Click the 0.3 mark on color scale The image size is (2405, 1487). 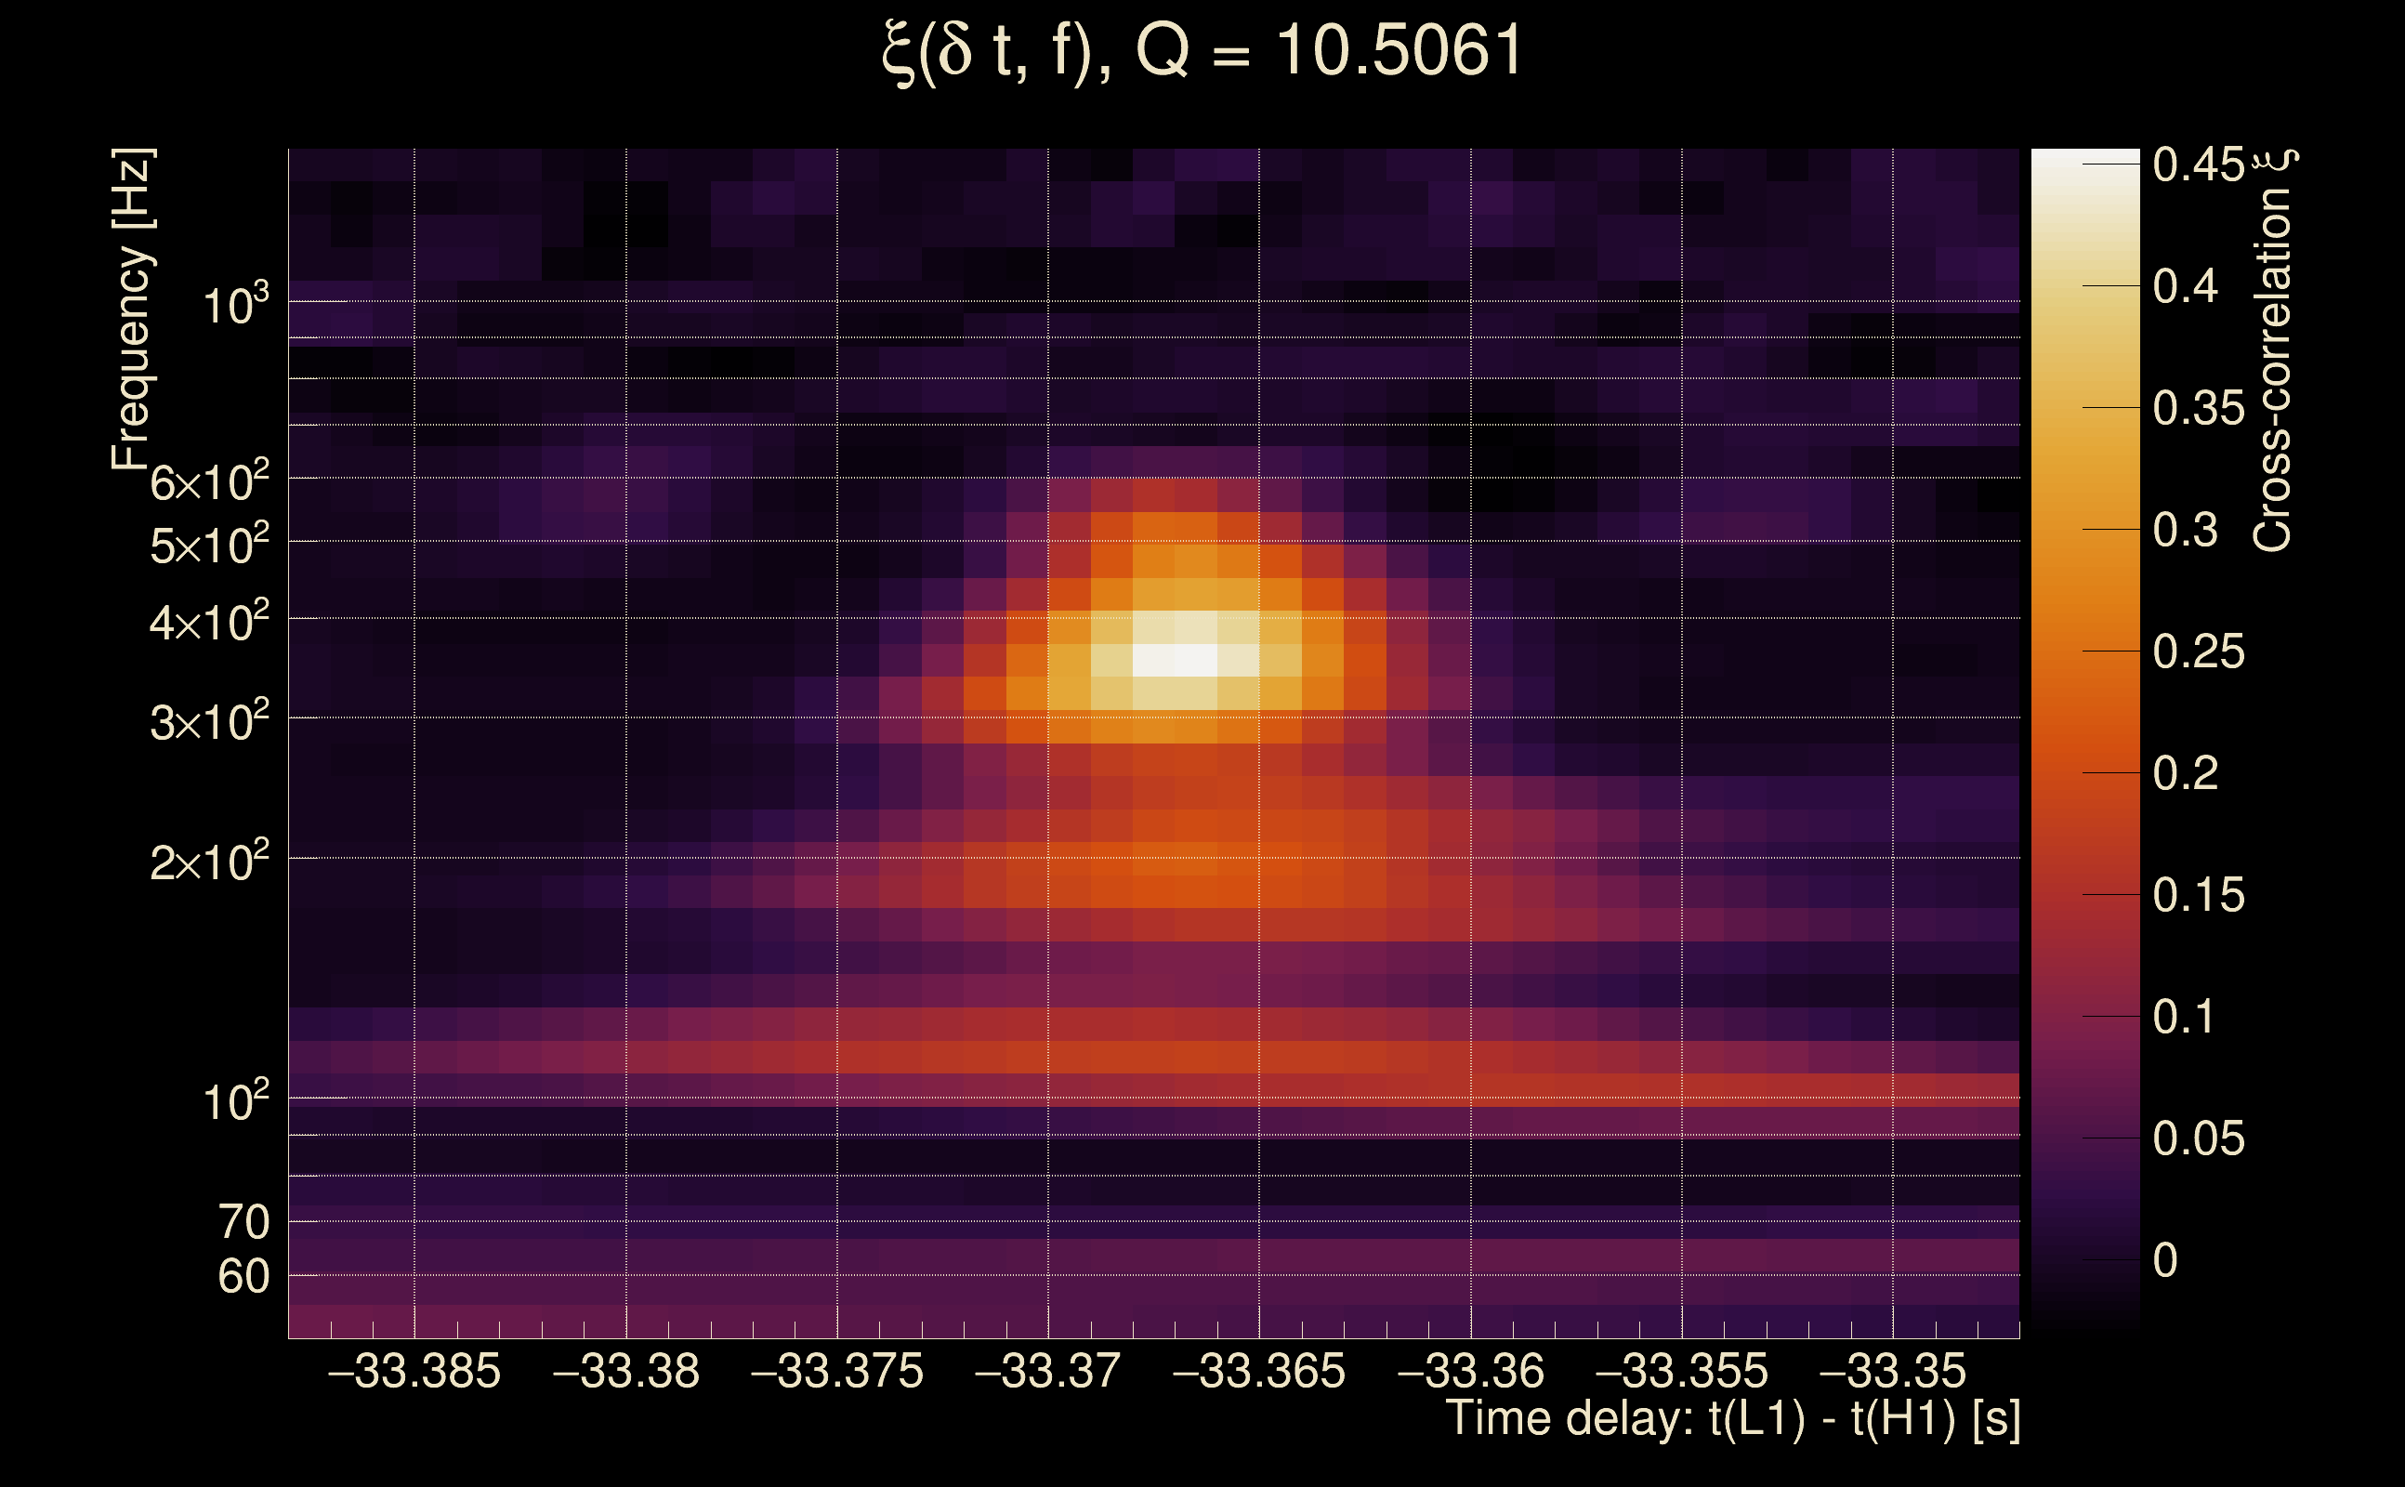2185,531
